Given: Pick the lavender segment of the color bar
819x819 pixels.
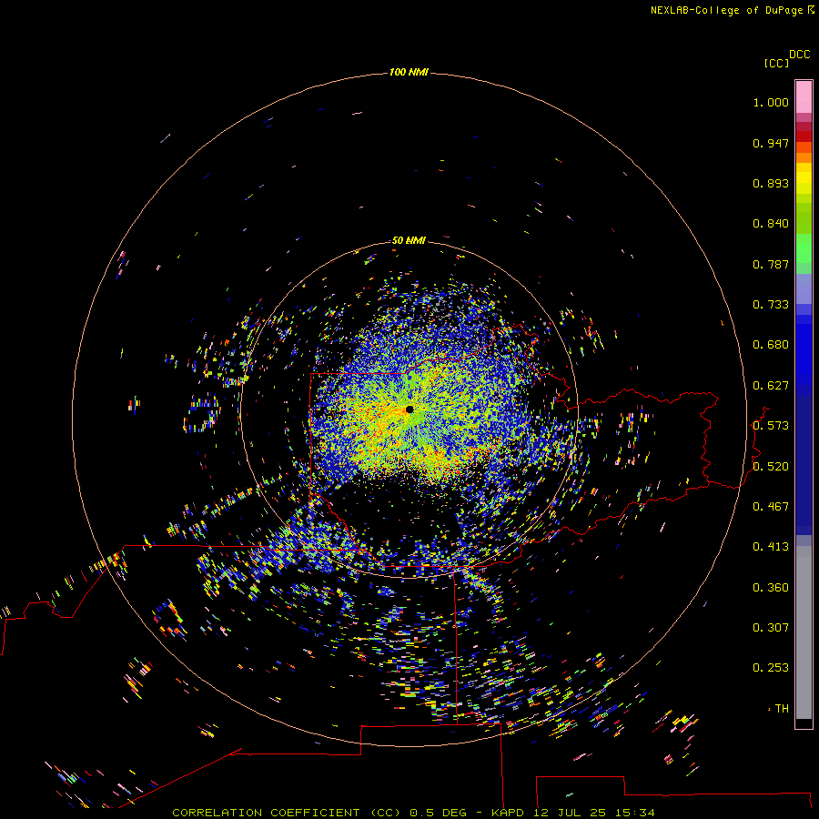Looking at the screenshot, I should tap(804, 288).
